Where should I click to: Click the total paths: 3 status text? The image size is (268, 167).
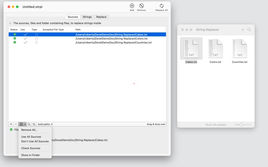[x=45, y=124]
